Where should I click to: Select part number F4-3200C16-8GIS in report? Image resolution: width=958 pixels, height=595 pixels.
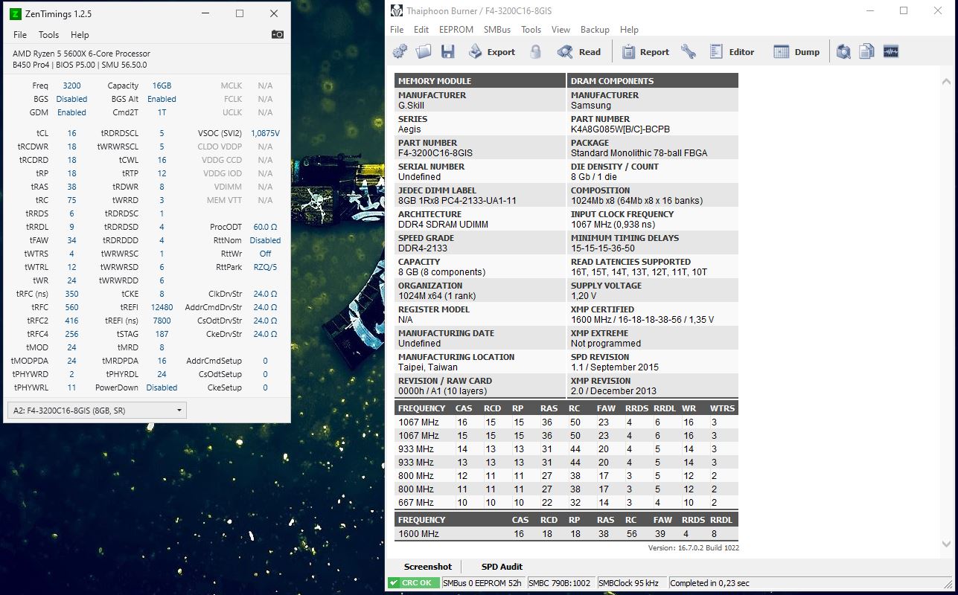[435, 153]
